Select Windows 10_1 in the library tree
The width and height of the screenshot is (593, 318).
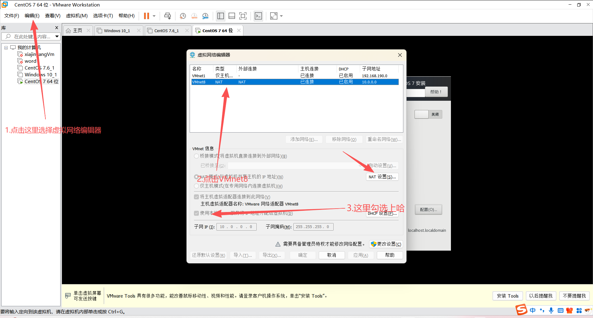[37, 75]
